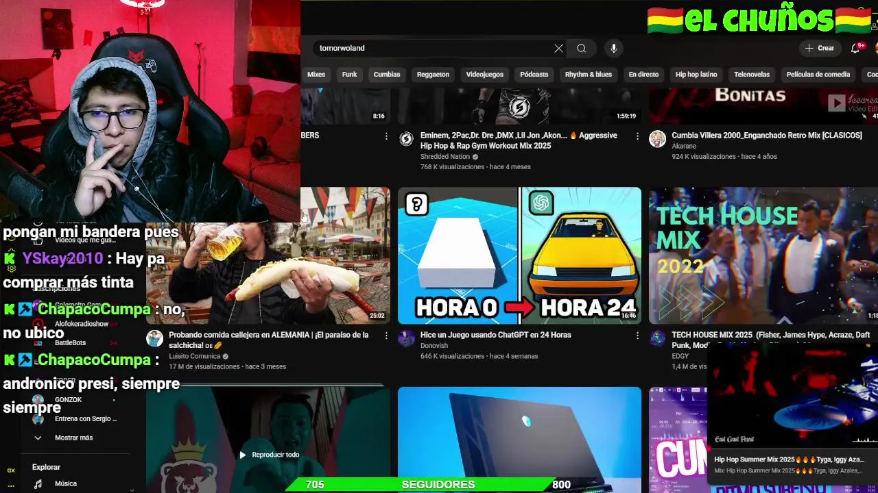The height and width of the screenshot is (493, 878).
Task: Select the Mixes filter chip
Action: tap(316, 75)
